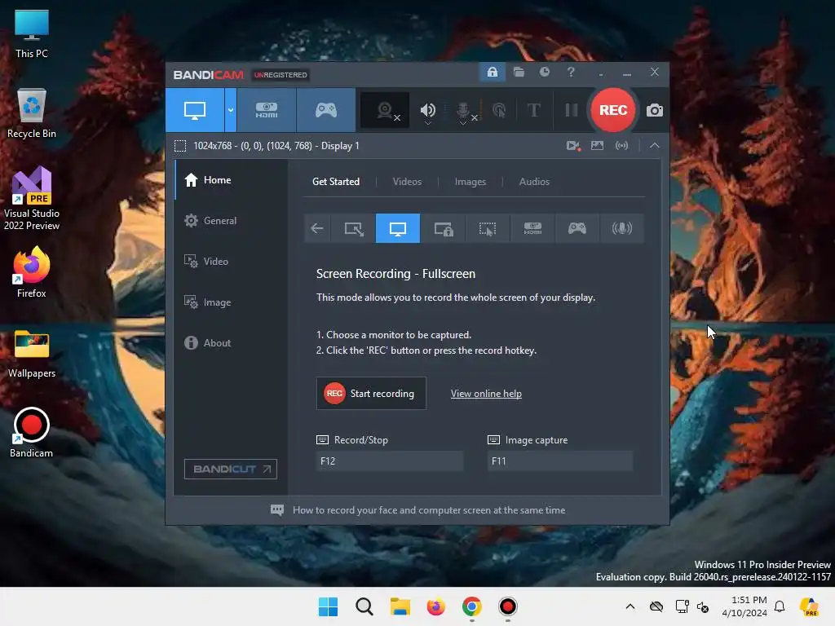Image resolution: width=835 pixels, height=626 pixels.
Task: Collapse the panel with up chevron
Action: 654,145
